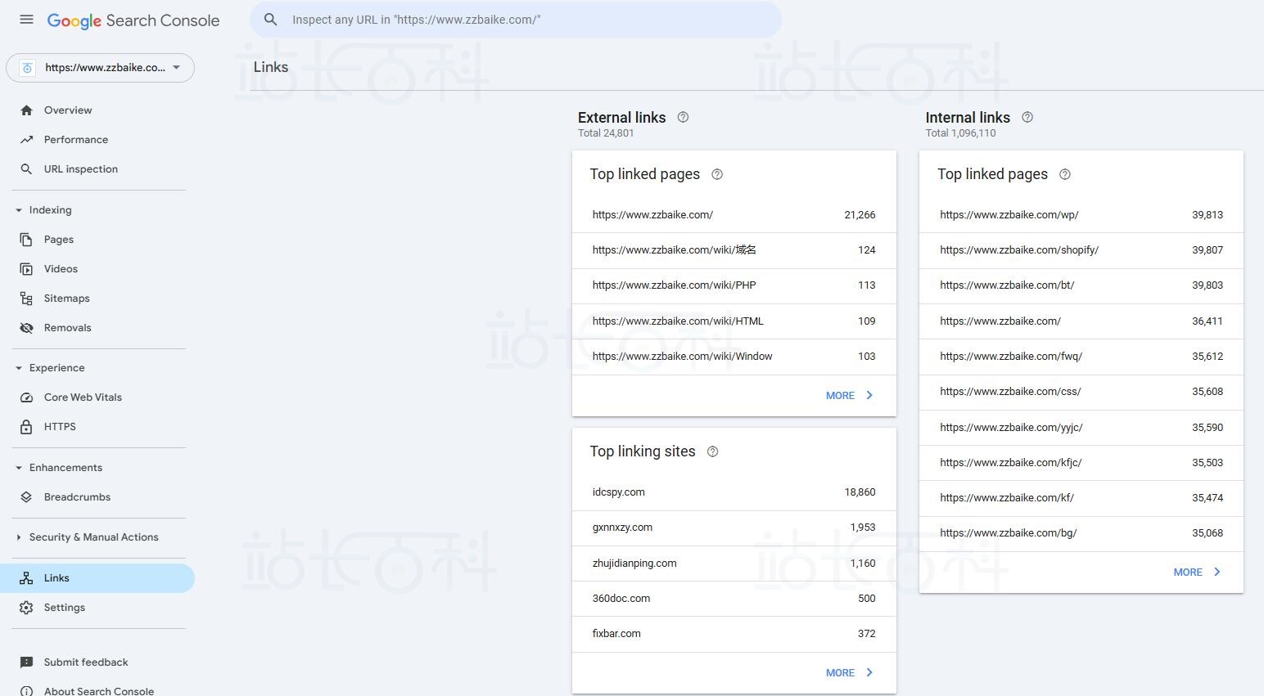Click the Breadcrumbs layers icon
This screenshot has height=696, width=1264.
pyautogui.click(x=26, y=497)
